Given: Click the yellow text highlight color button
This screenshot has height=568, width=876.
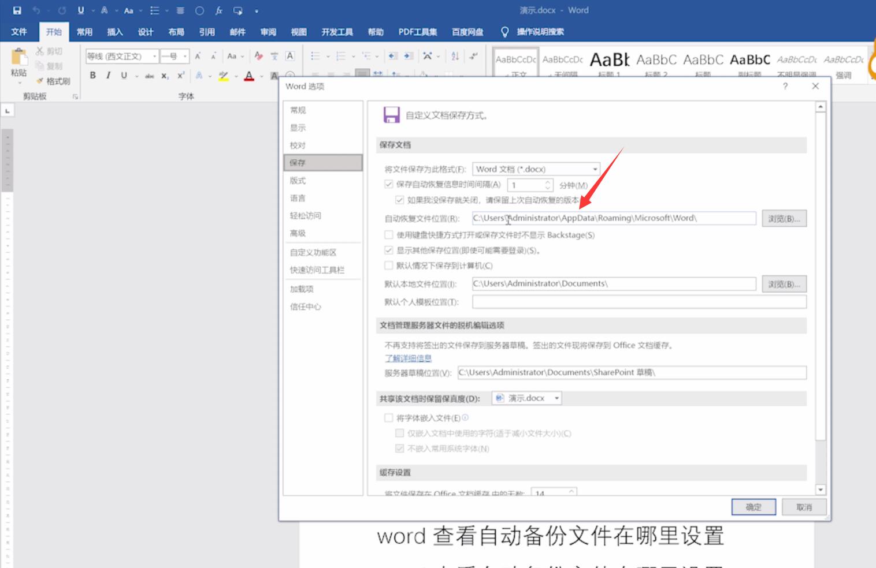Looking at the screenshot, I should point(224,76).
